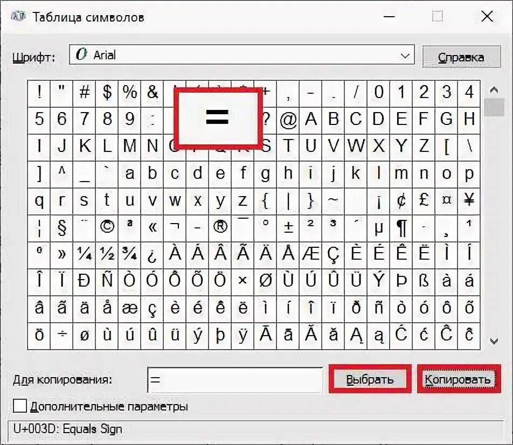This screenshot has height=445, width=513.
Task: Select the & ampersand character
Action: [152, 94]
